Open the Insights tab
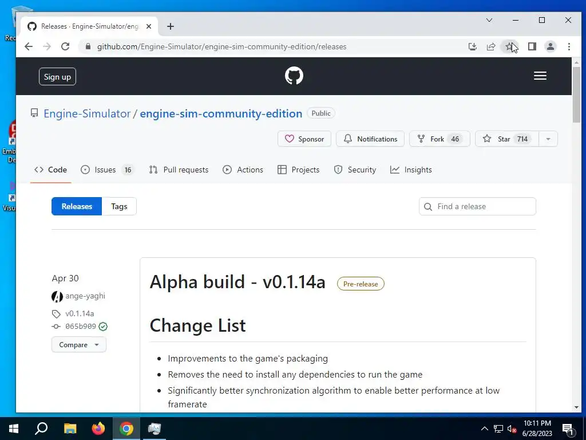Viewport: 586px width, 440px height. [x=411, y=170]
